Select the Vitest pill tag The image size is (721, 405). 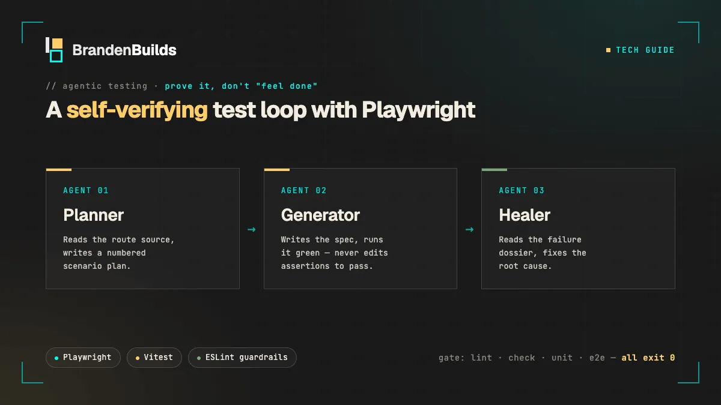pyautogui.click(x=154, y=358)
